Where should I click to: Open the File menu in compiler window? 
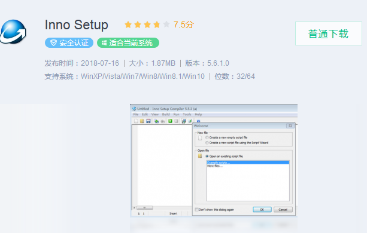coord(136,114)
